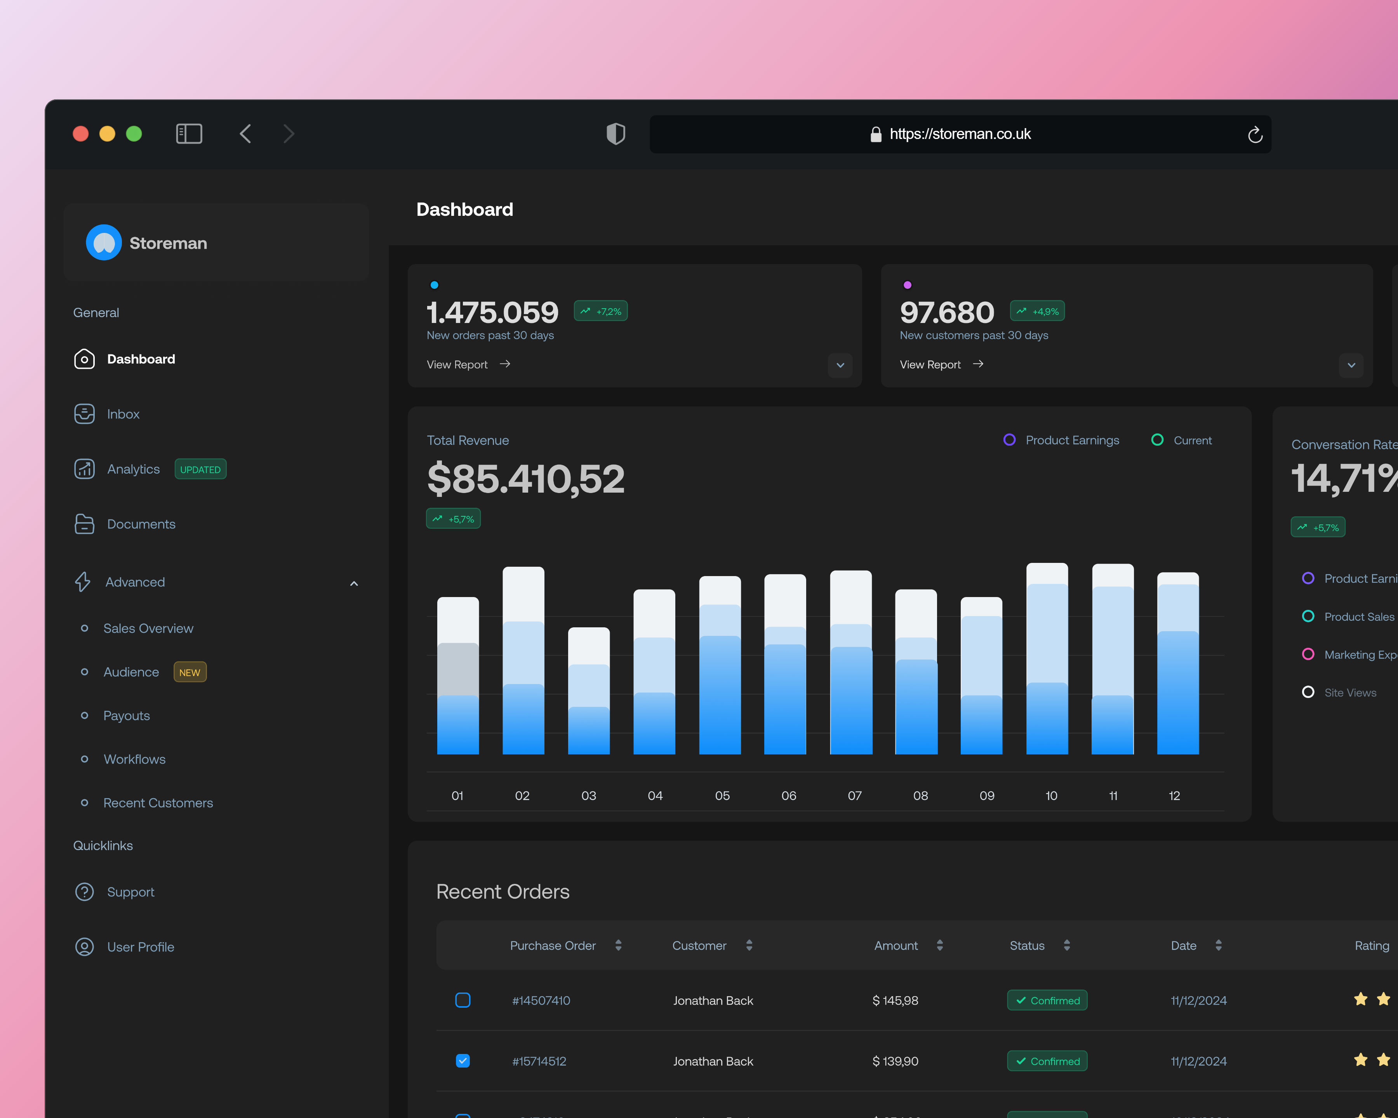
Task: Open Documents using the folder icon
Action: coord(84,524)
